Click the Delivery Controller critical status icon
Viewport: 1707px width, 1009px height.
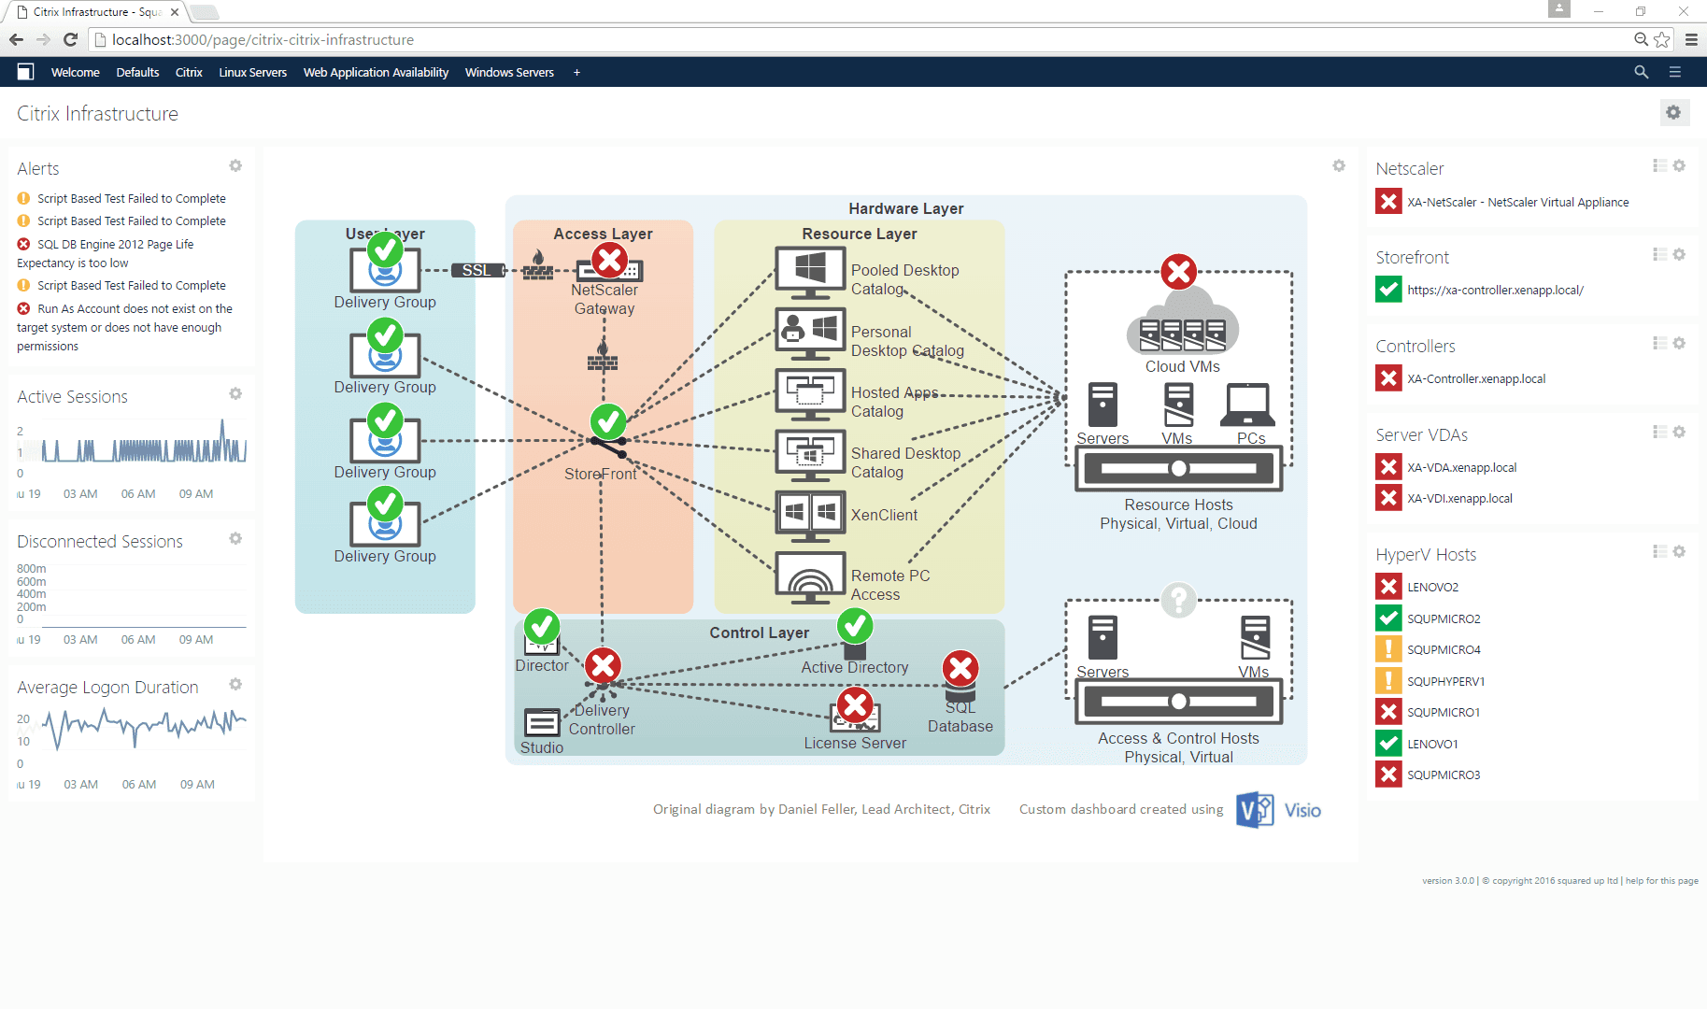coord(604,666)
